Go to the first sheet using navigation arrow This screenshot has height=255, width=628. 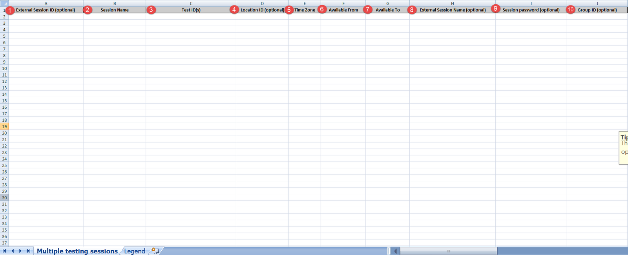[4, 251]
